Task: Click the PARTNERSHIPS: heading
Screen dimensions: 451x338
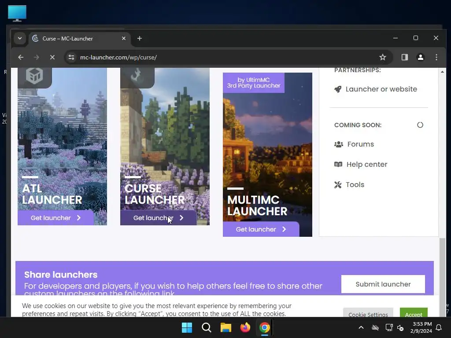Action: [358, 70]
